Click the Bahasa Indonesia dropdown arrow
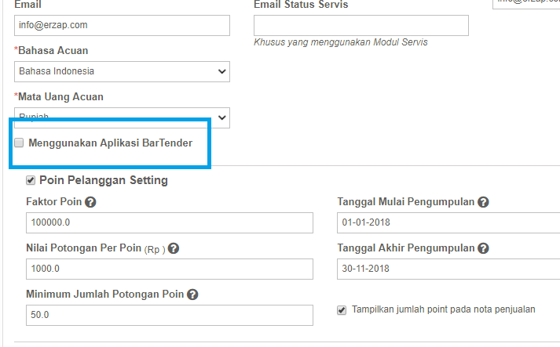560x347 pixels. (221, 71)
